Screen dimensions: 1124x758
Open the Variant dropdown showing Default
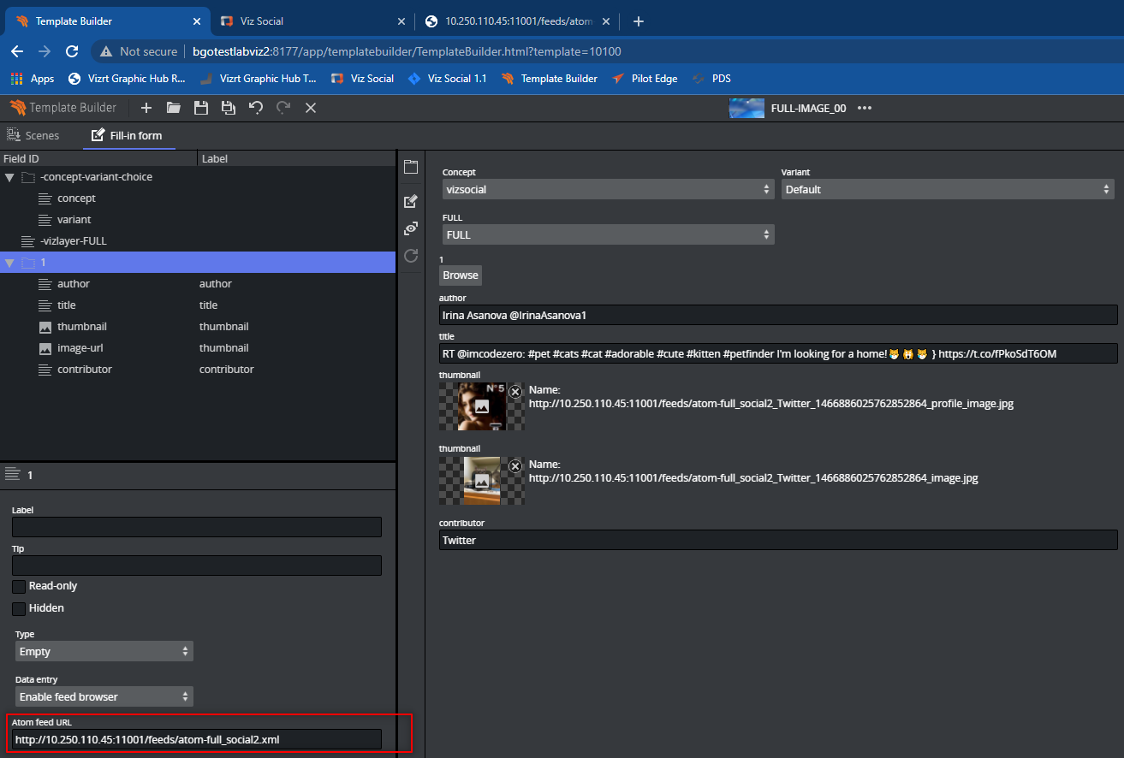[x=948, y=190]
